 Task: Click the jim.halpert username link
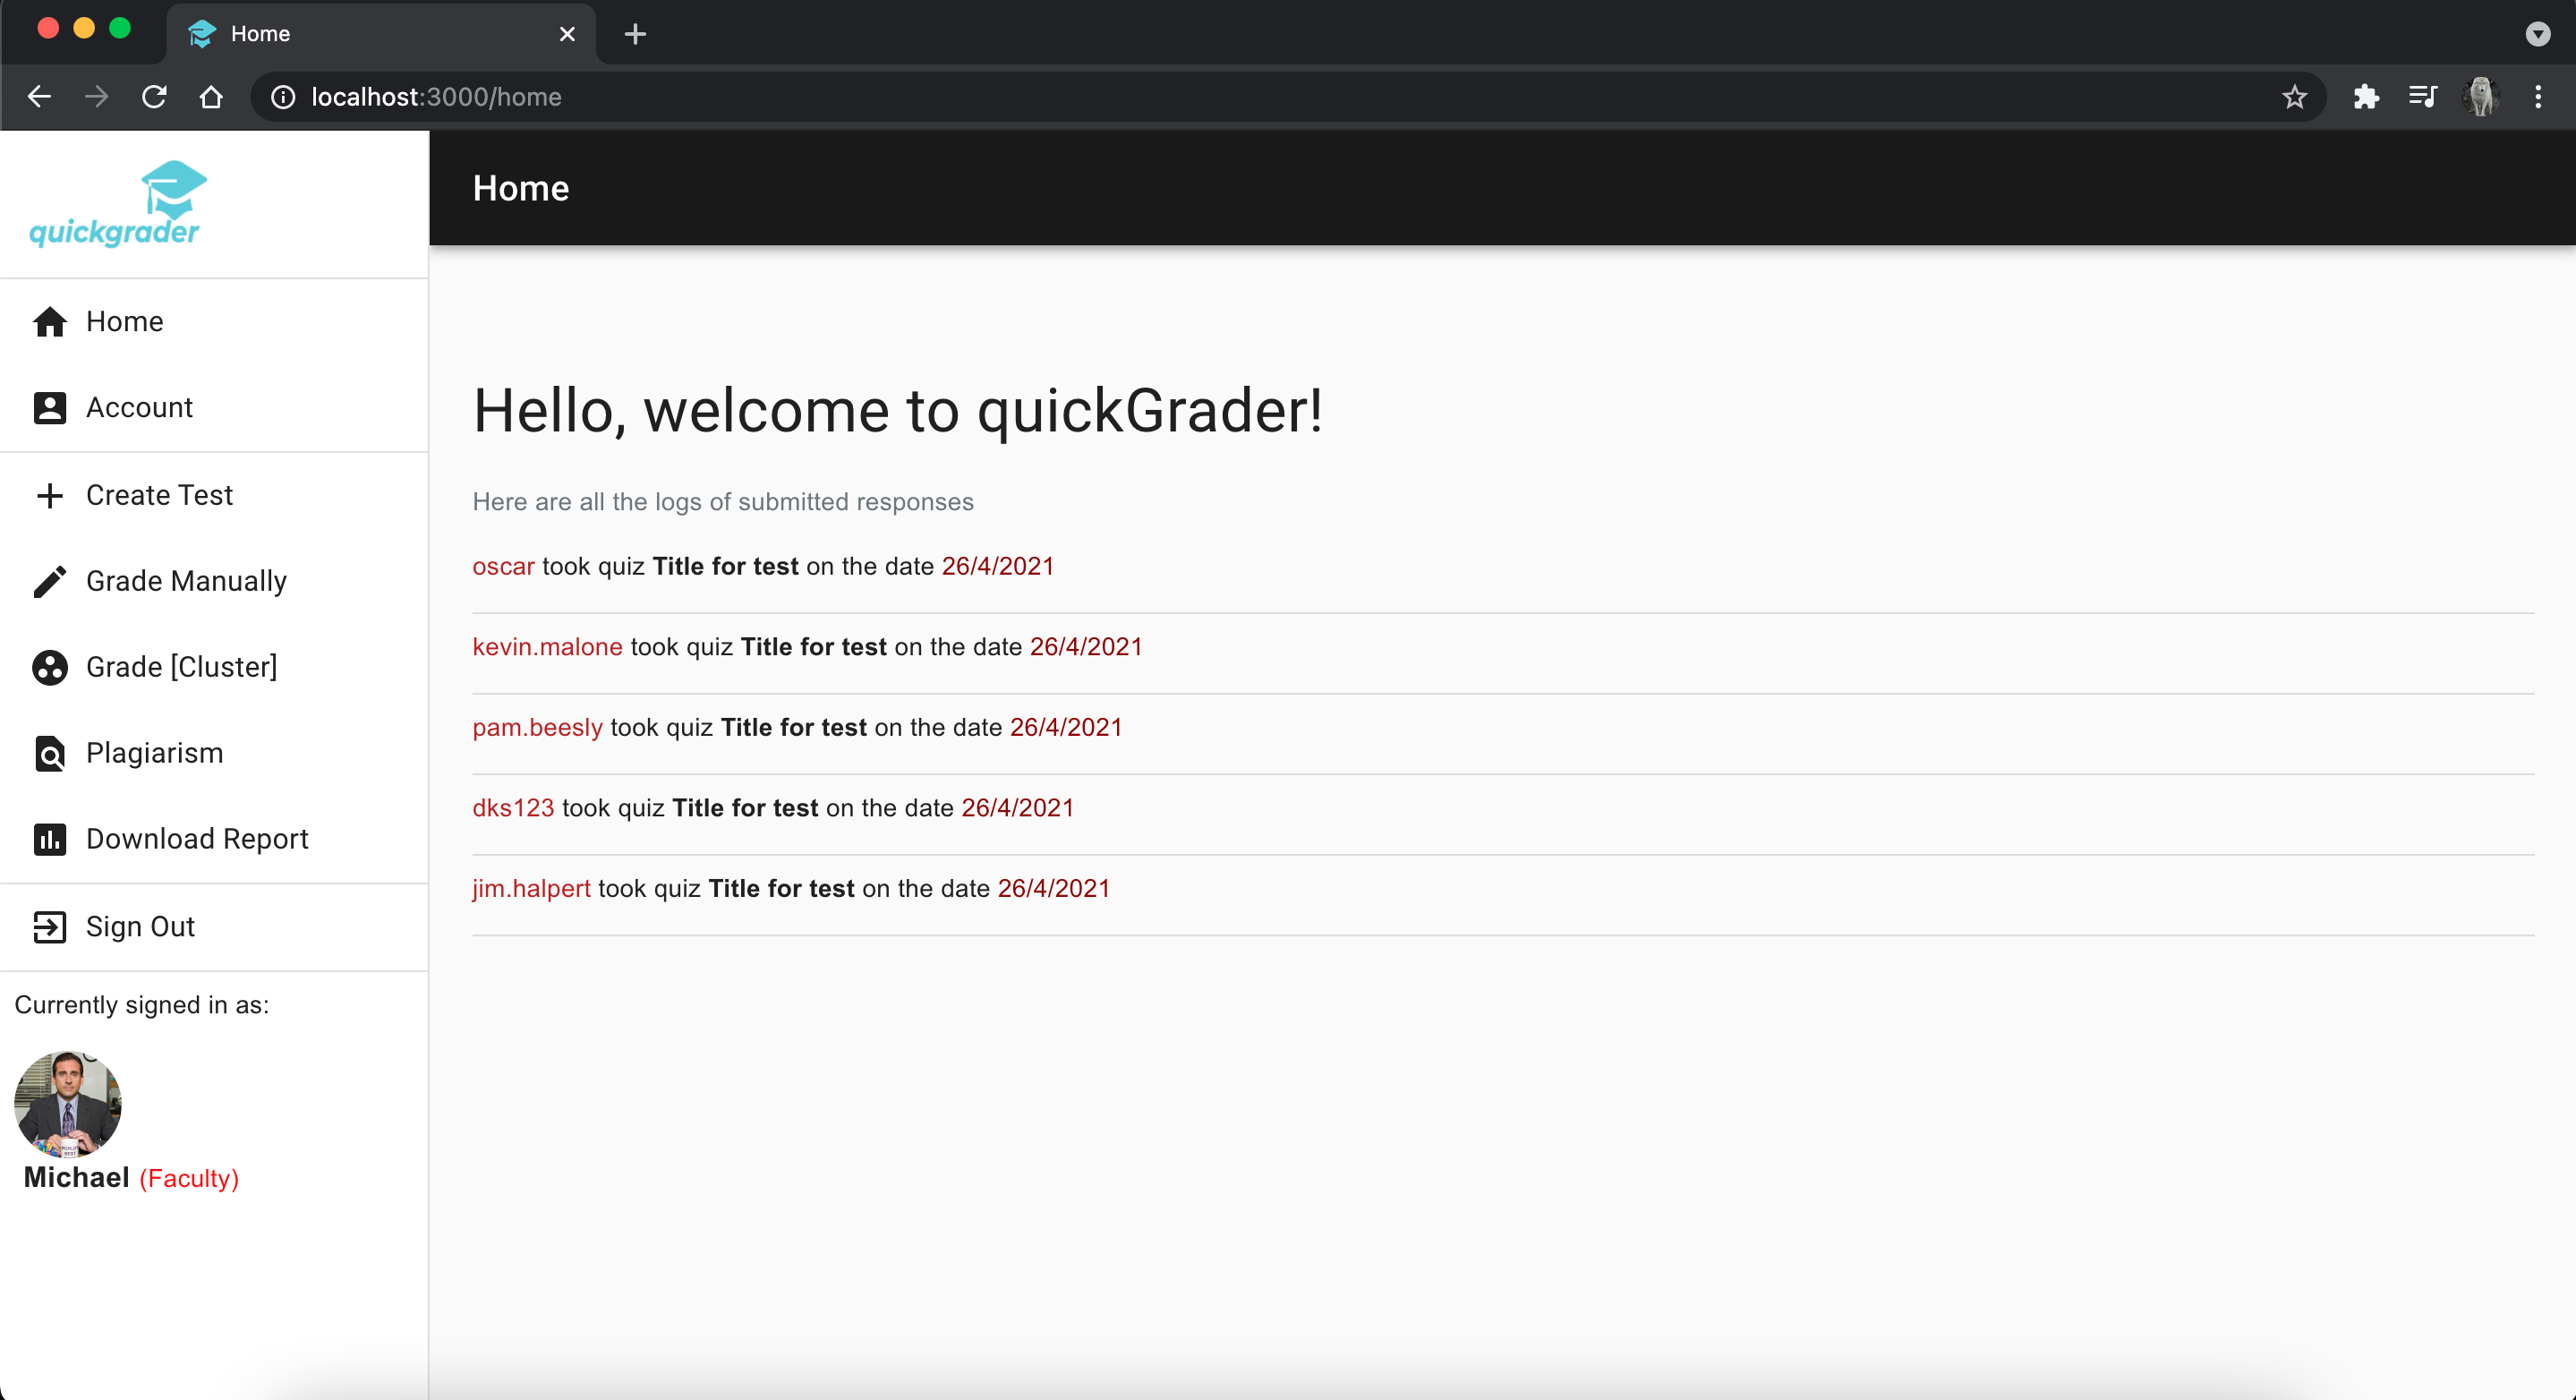coord(531,888)
